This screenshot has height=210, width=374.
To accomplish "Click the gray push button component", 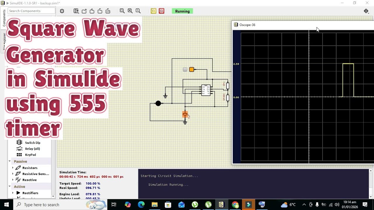I will click(x=185, y=69).
